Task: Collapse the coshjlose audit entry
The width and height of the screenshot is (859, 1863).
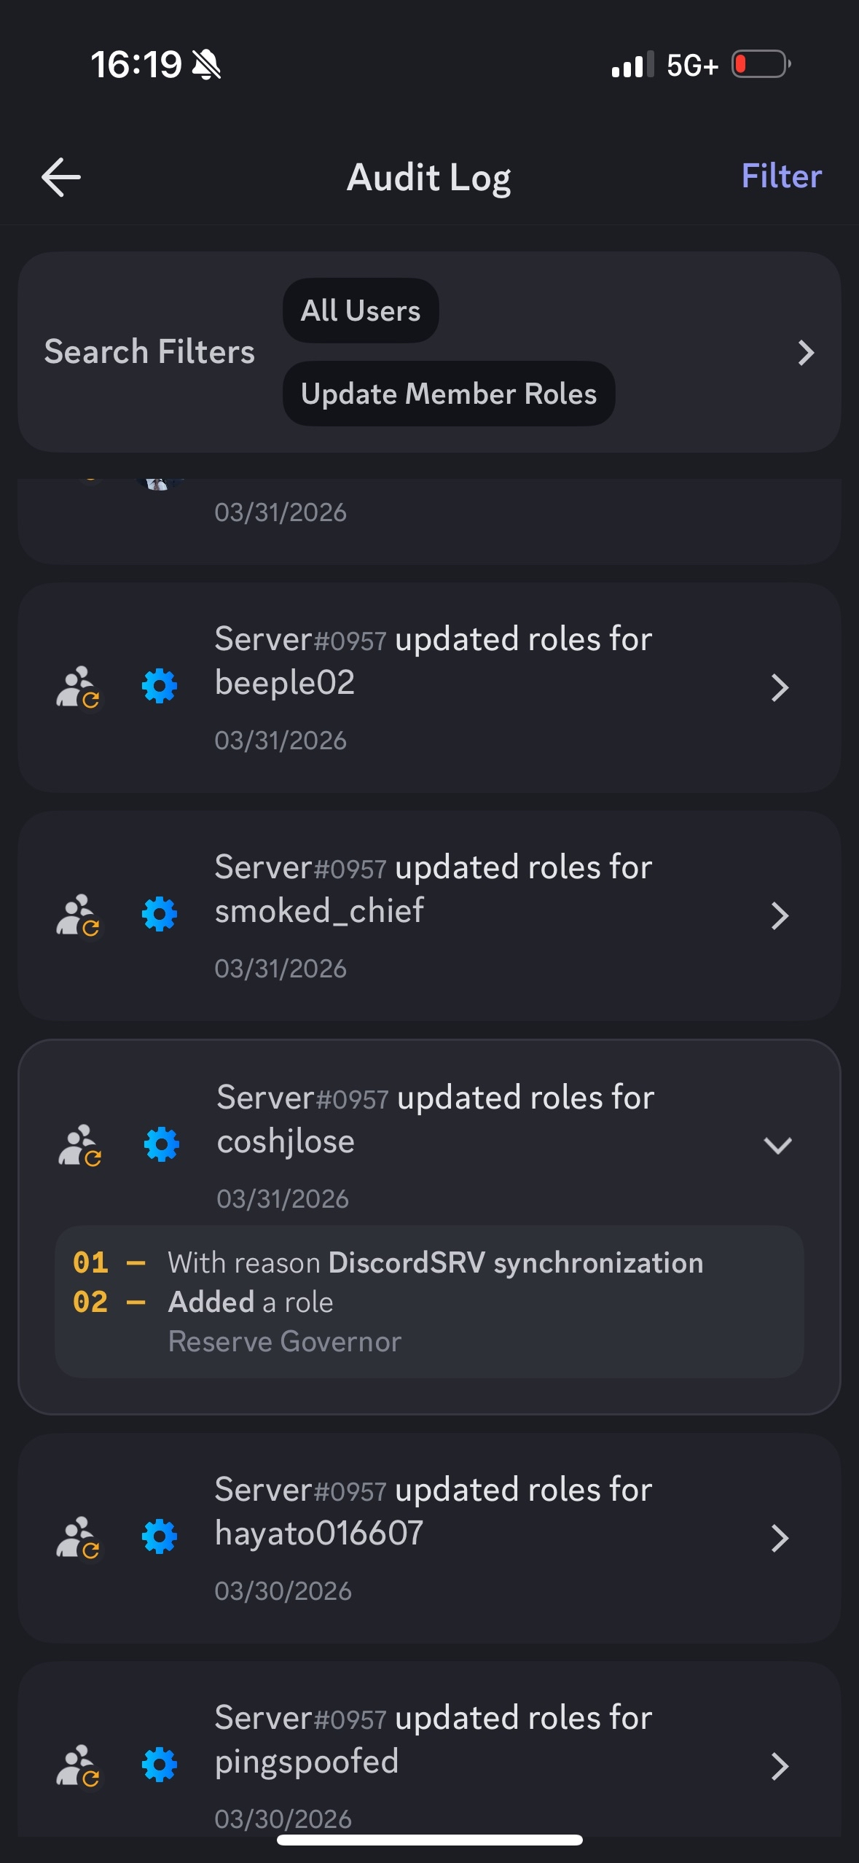Action: [x=777, y=1145]
